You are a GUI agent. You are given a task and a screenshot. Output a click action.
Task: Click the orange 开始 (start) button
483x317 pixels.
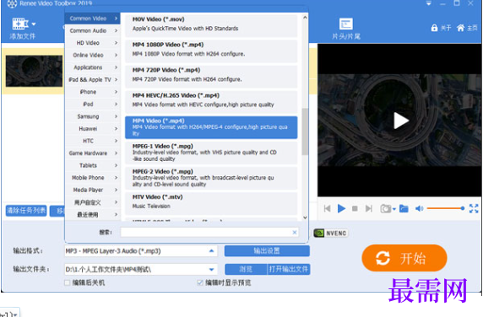click(404, 258)
